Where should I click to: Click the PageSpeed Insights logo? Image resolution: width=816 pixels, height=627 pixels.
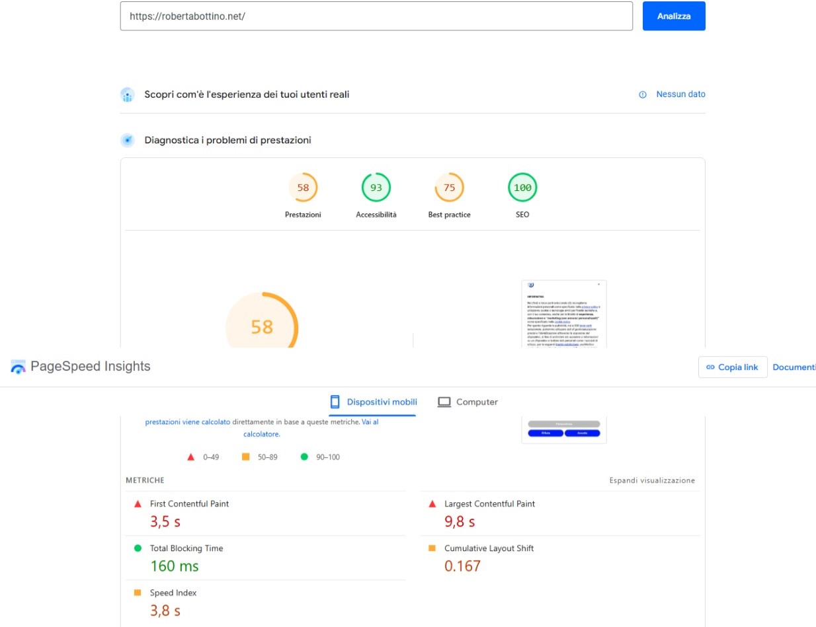[x=18, y=367]
